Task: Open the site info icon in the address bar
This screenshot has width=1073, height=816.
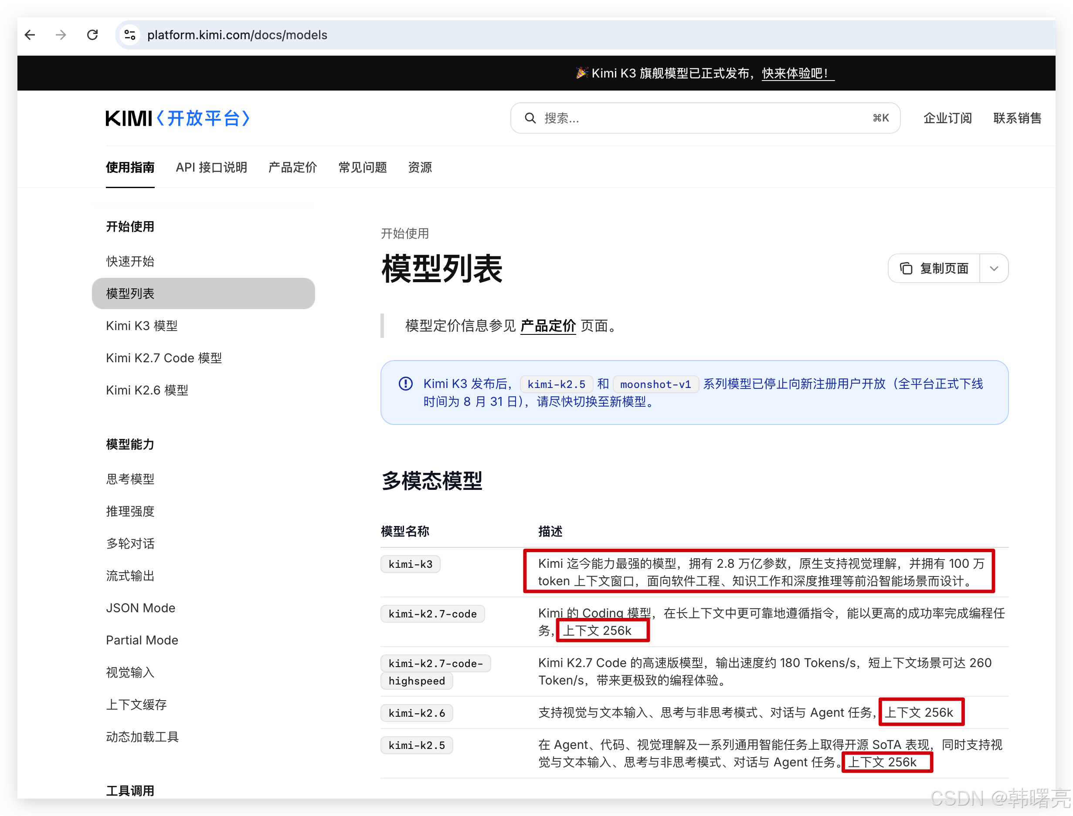Action: pyautogui.click(x=130, y=35)
